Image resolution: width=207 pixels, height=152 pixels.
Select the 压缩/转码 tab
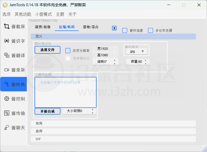tap(67, 27)
